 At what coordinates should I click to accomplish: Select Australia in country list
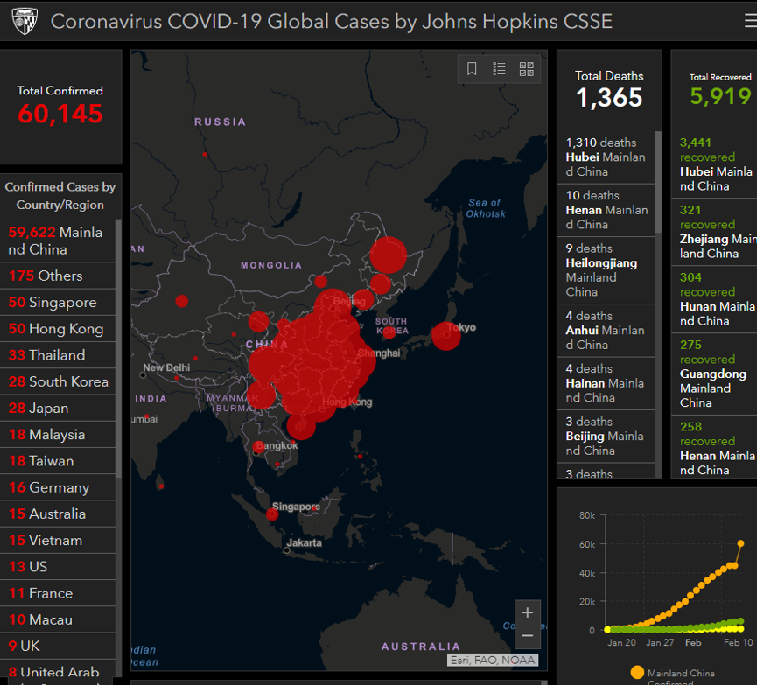pyautogui.click(x=58, y=514)
